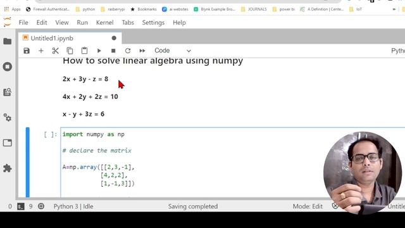
Task: Click Mode: Edit status text
Action: point(308,206)
